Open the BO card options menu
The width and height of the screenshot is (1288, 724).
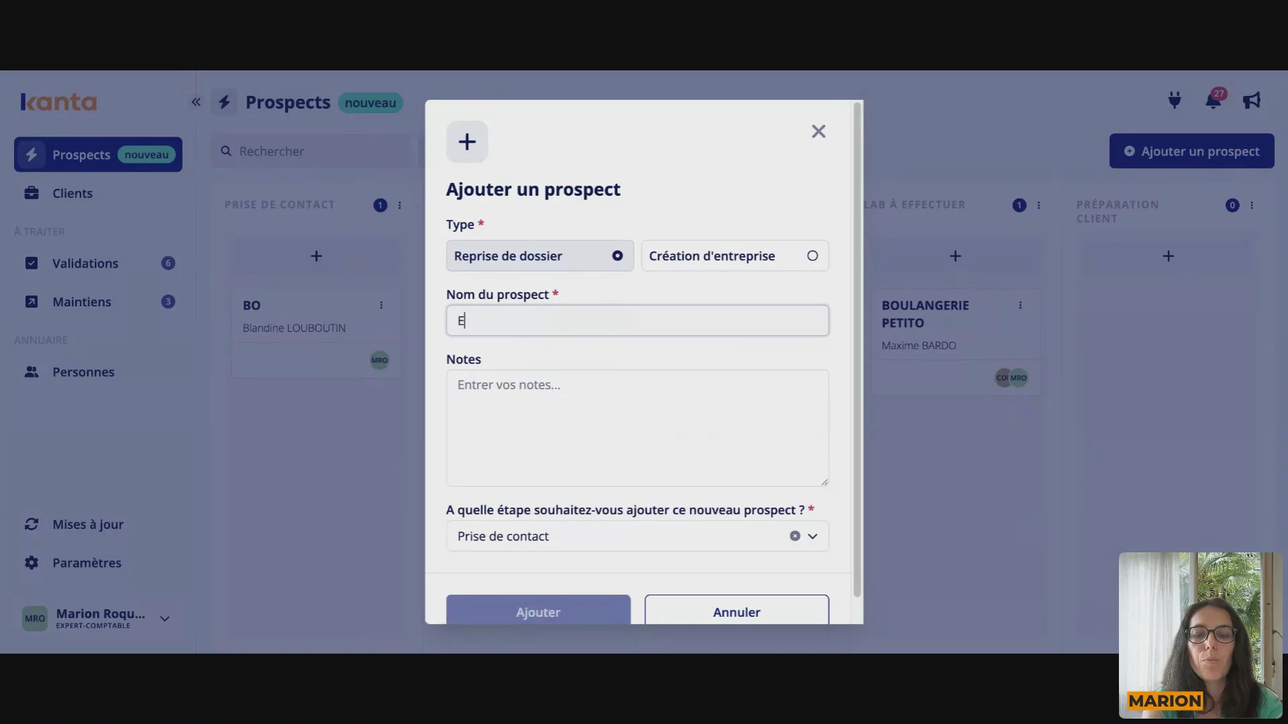pyautogui.click(x=381, y=305)
